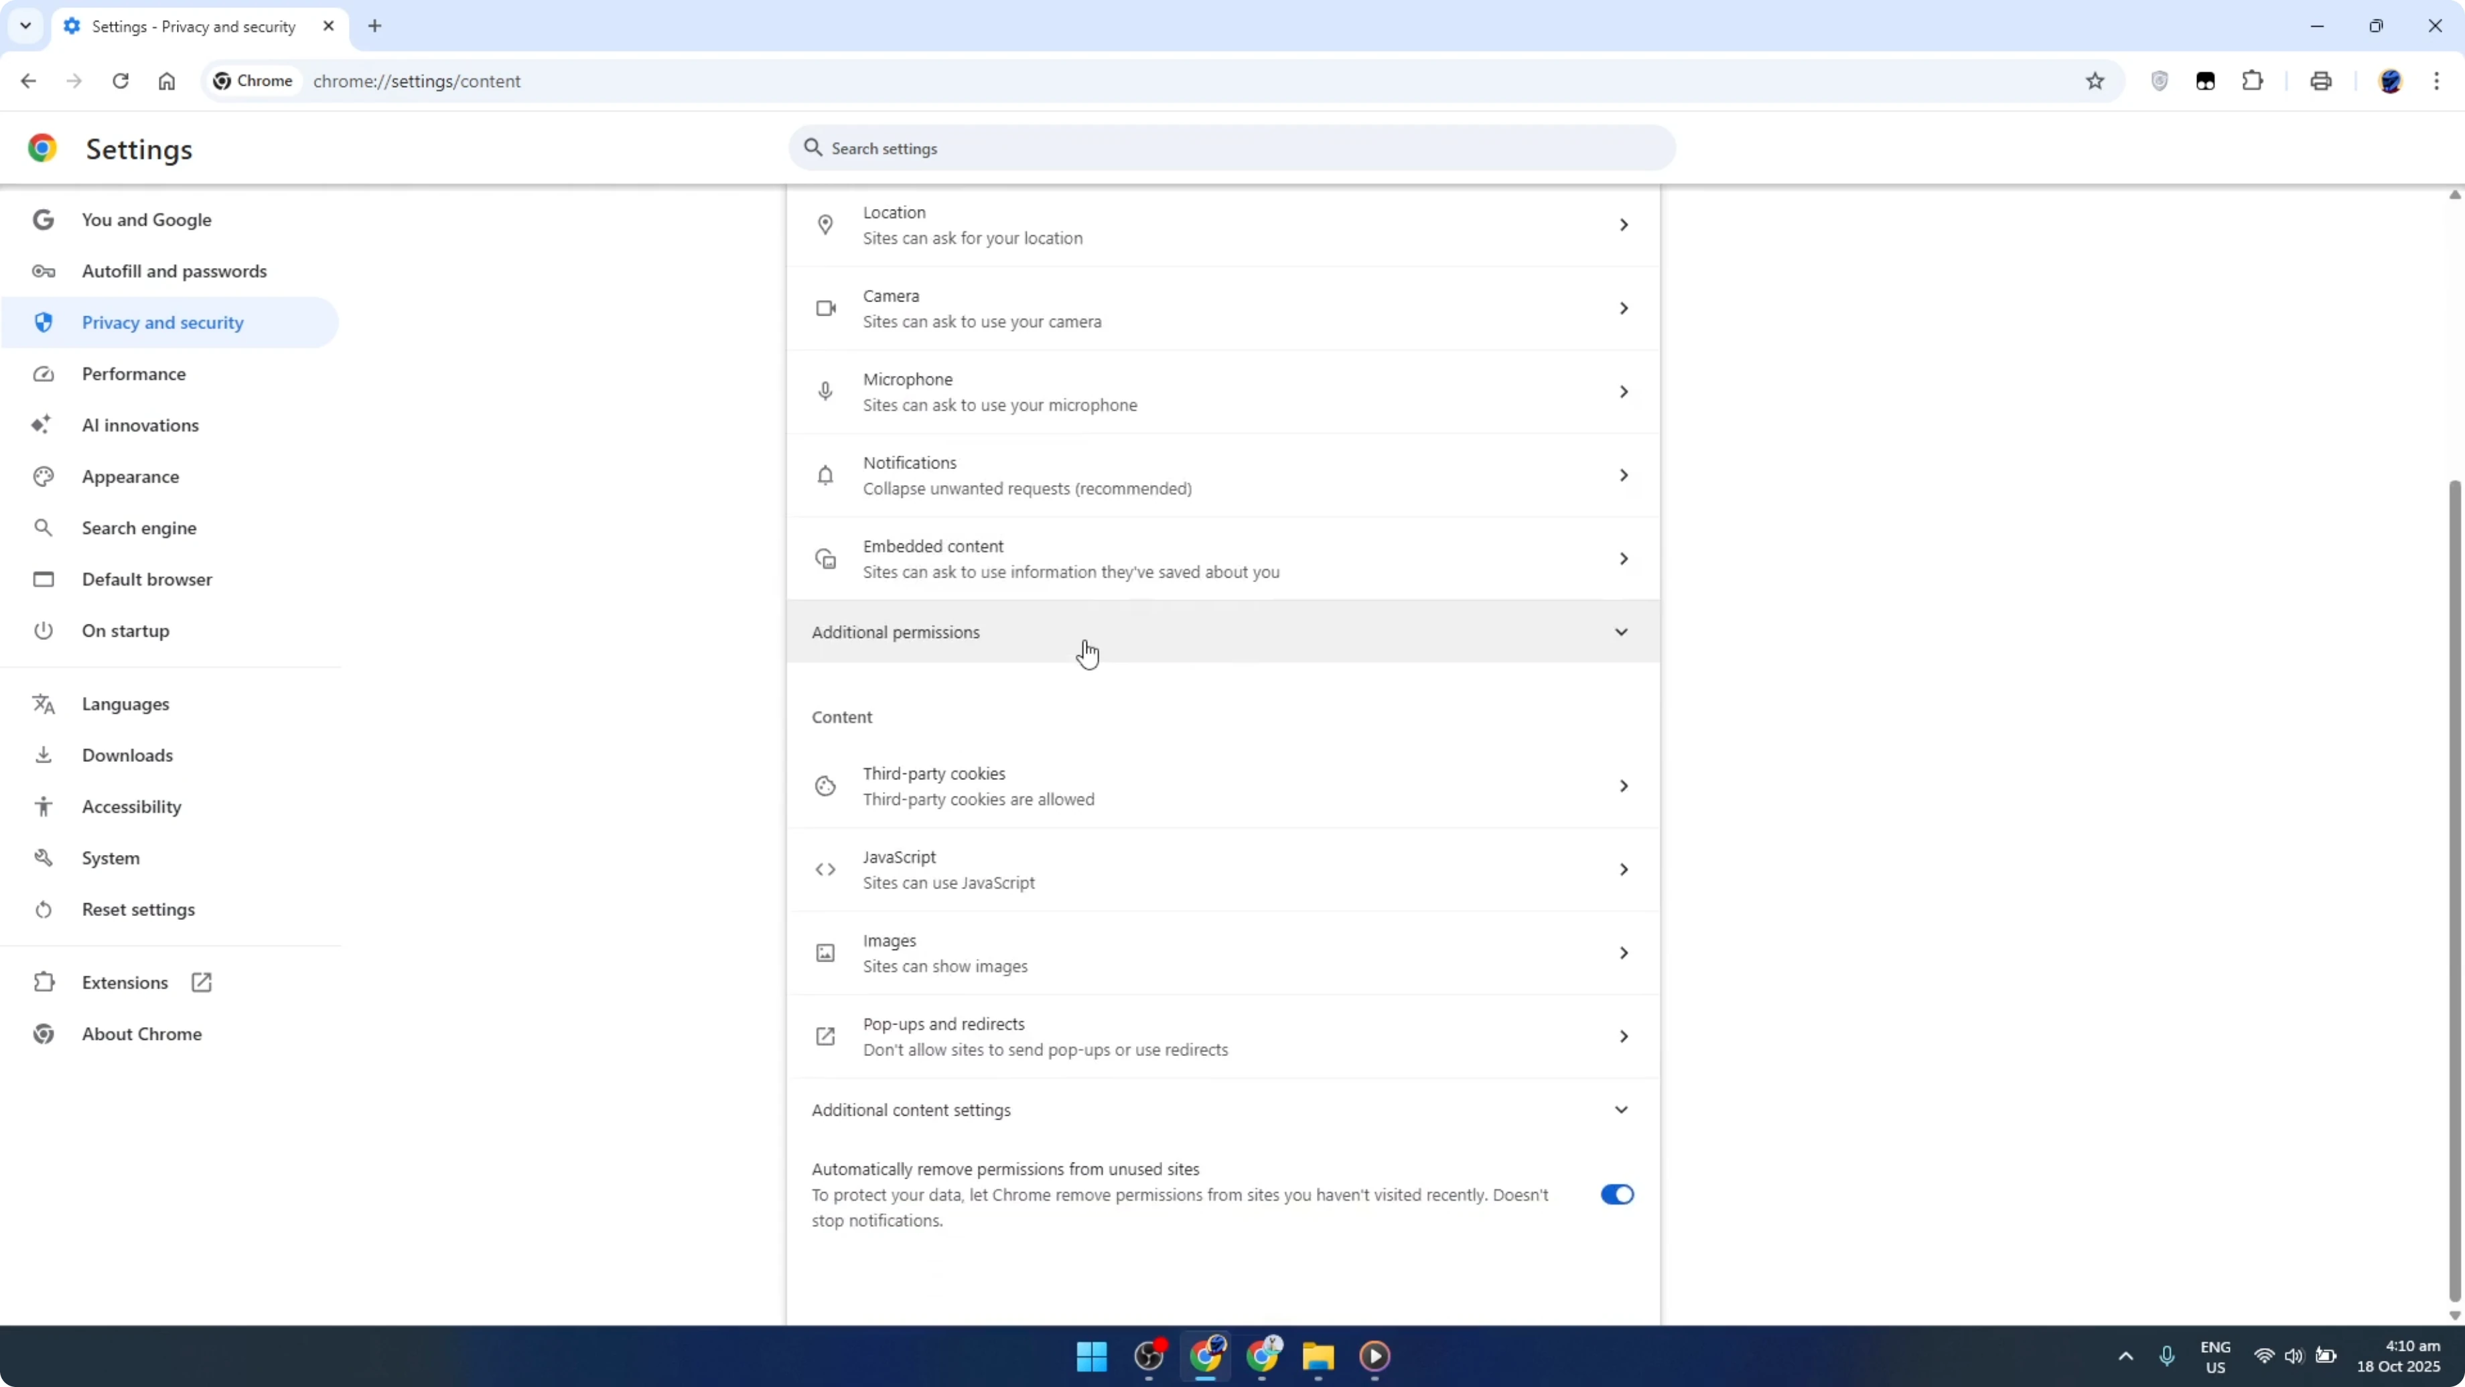Image resolution: width=2465 pixels, height=1387 pixels.
Task: Click the bookmark star icon
Action: [x=2095, y=80]
